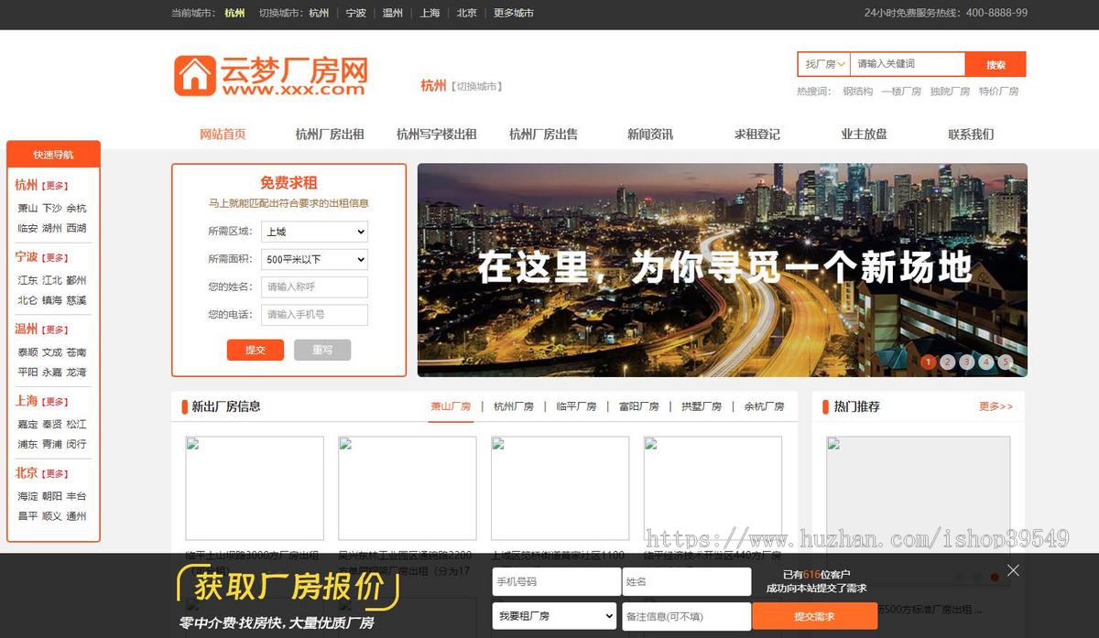Open 杭州写字楼出租 in the navigation
1099x638 pixels.
pos(436,134)
